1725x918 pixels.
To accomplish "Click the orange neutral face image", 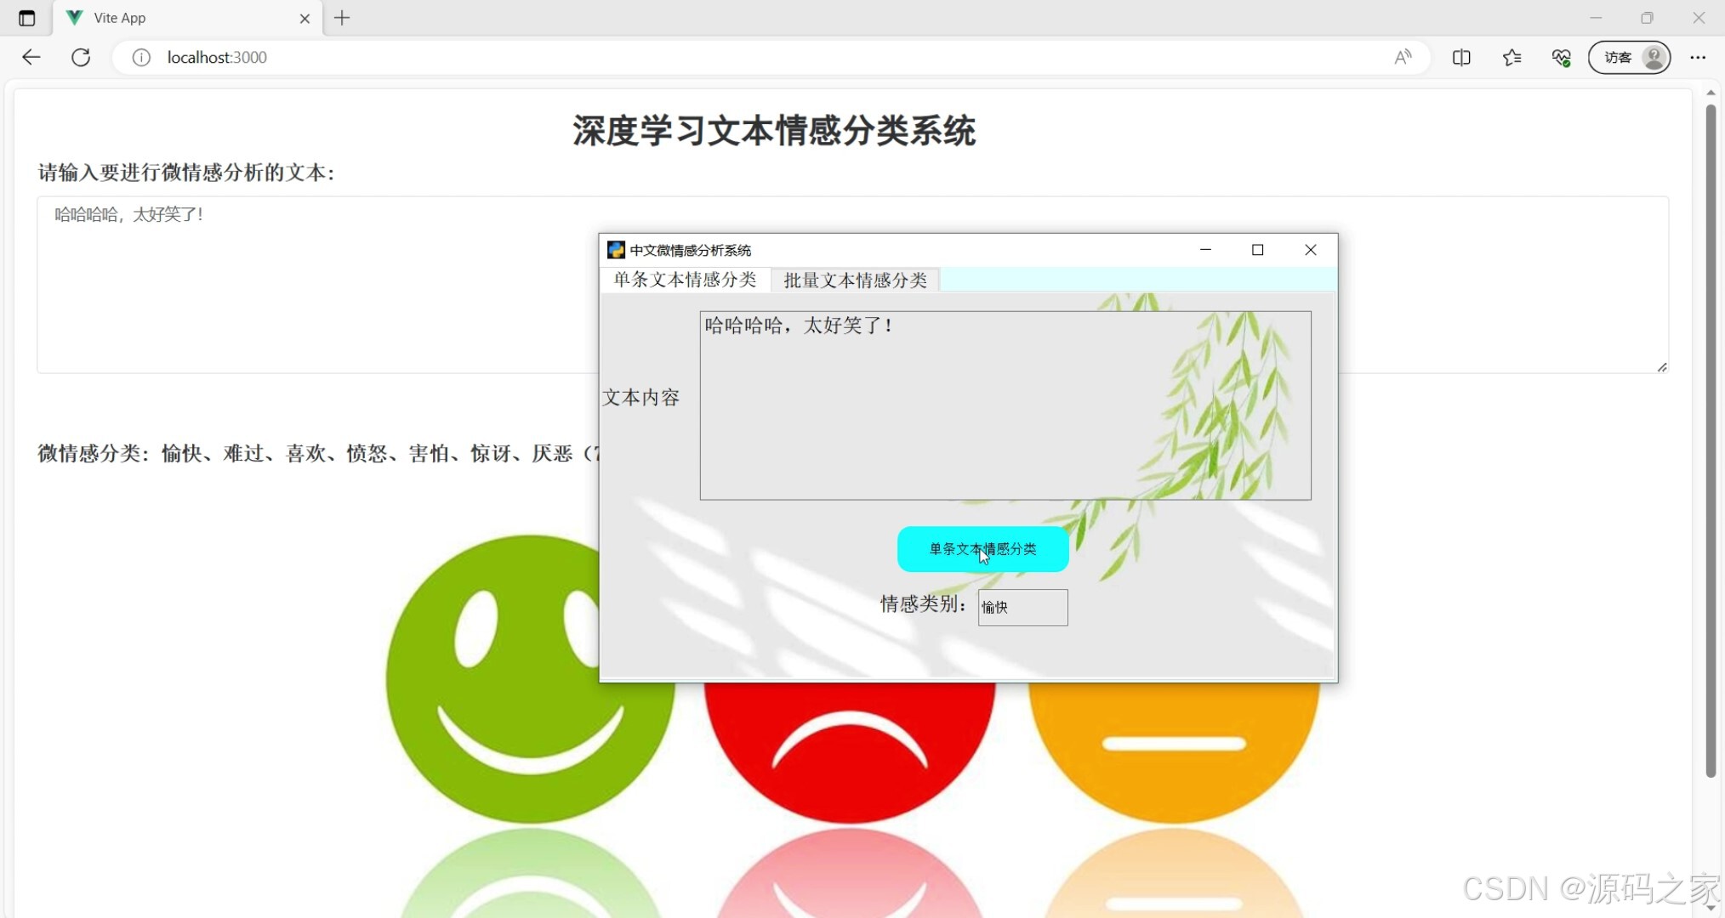I will [x=1174, y=752].
